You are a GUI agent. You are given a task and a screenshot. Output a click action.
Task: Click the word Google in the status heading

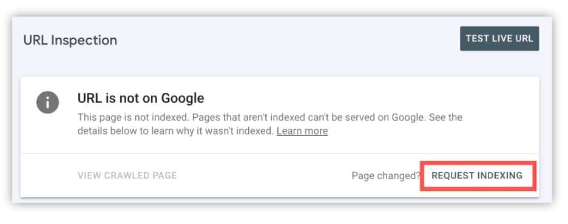[182, 98]
